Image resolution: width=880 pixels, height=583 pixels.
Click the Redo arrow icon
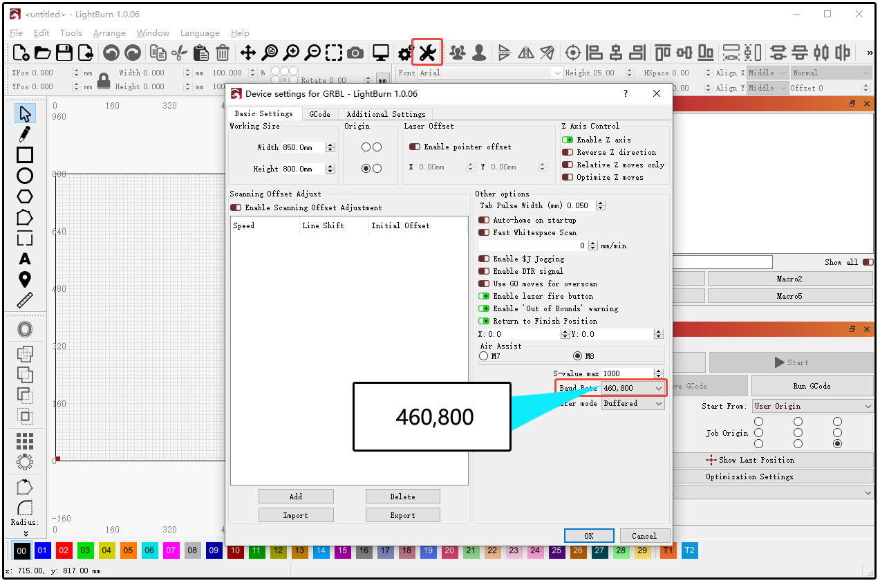[x=133, y=53]
